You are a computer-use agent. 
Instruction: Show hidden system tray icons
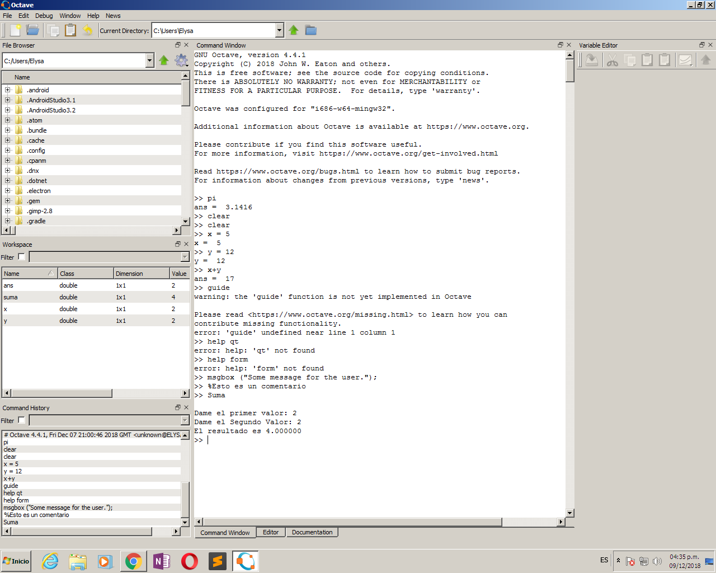618,561
